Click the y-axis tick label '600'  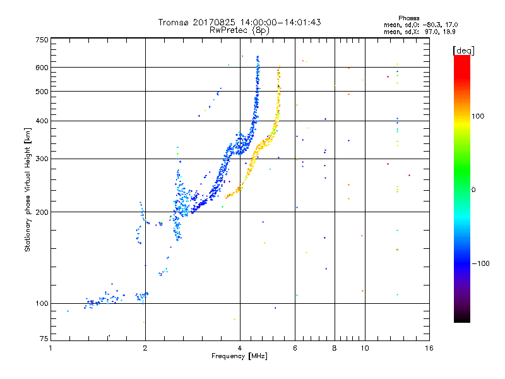42,68
